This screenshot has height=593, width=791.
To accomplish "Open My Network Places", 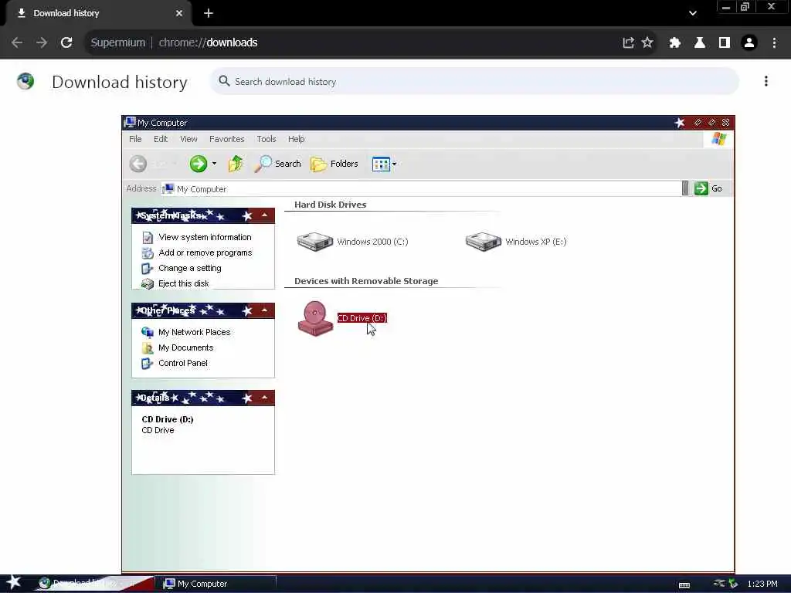I will point(194,332).
